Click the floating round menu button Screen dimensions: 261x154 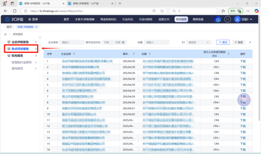tap(244, 100)
